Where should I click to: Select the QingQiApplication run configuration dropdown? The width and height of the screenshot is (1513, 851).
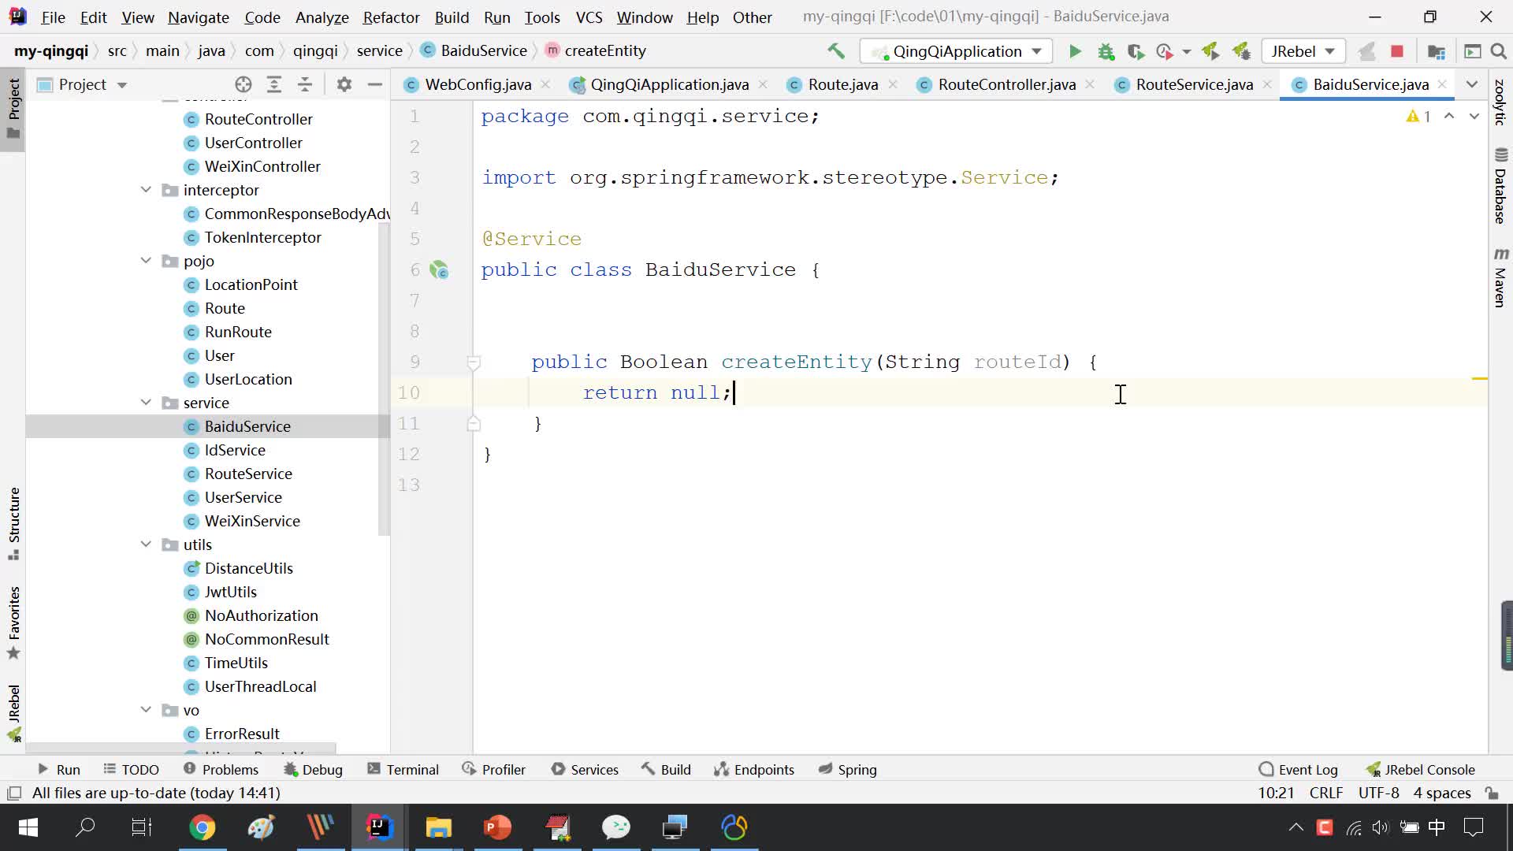(949, 50)
